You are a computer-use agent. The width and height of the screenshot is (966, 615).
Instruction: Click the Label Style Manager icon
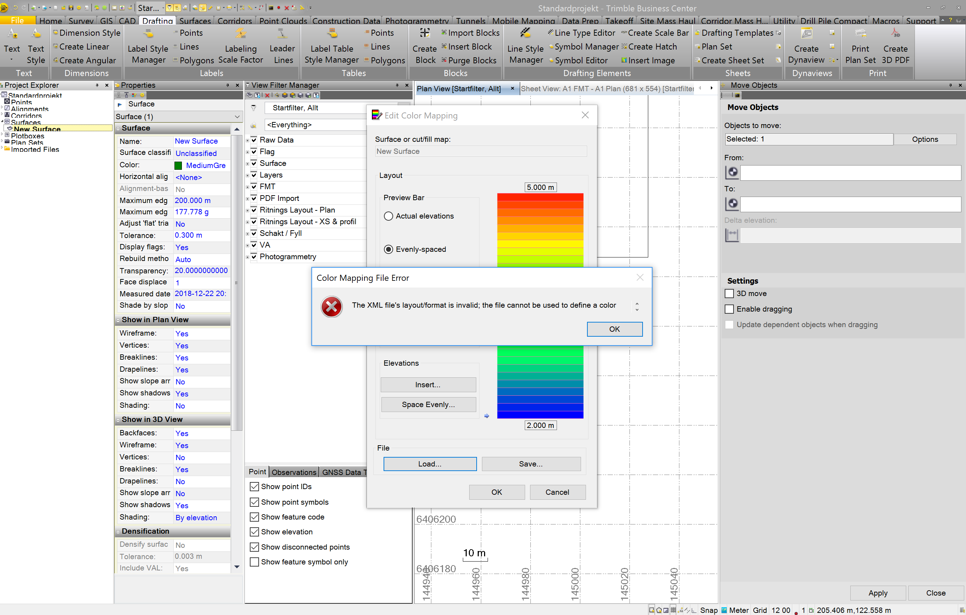pos(148,34)
